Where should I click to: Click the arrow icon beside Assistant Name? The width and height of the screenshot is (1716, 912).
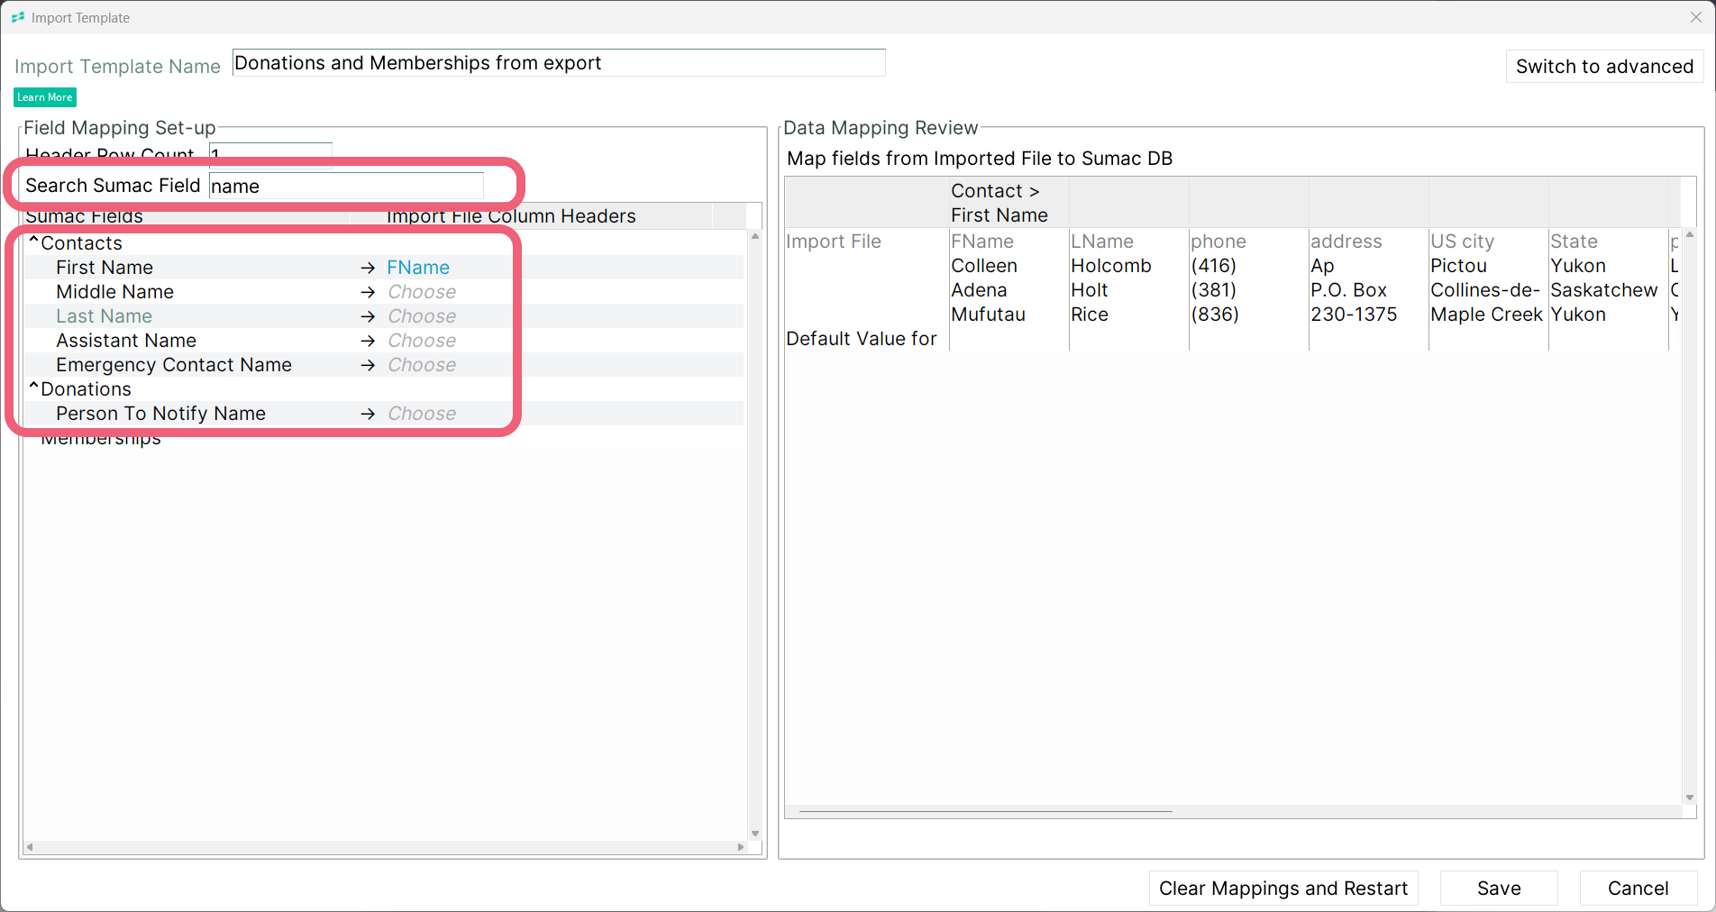tap(368, 341)
